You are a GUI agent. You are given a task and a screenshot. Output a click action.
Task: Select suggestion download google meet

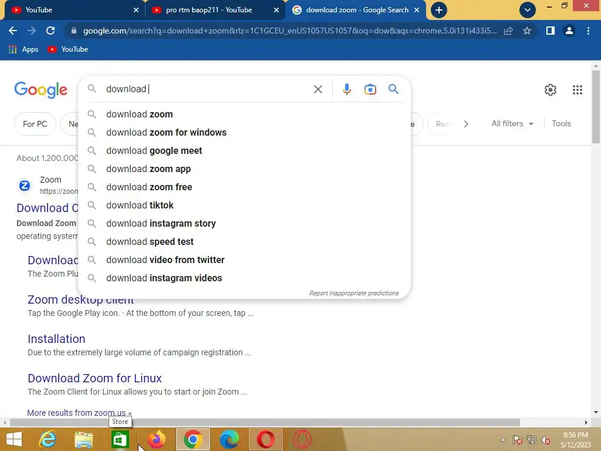(244, 151)
